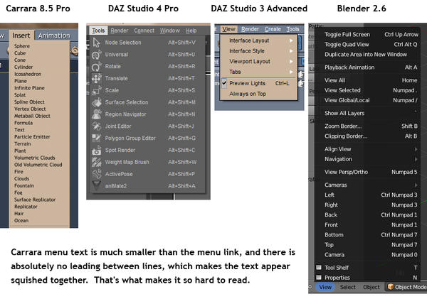Open the Animation menu in Carrara
Viewport: 427px width, 299px height.
pos(54,36)
